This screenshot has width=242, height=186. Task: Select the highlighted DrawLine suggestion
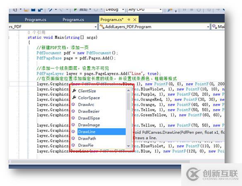101,132
